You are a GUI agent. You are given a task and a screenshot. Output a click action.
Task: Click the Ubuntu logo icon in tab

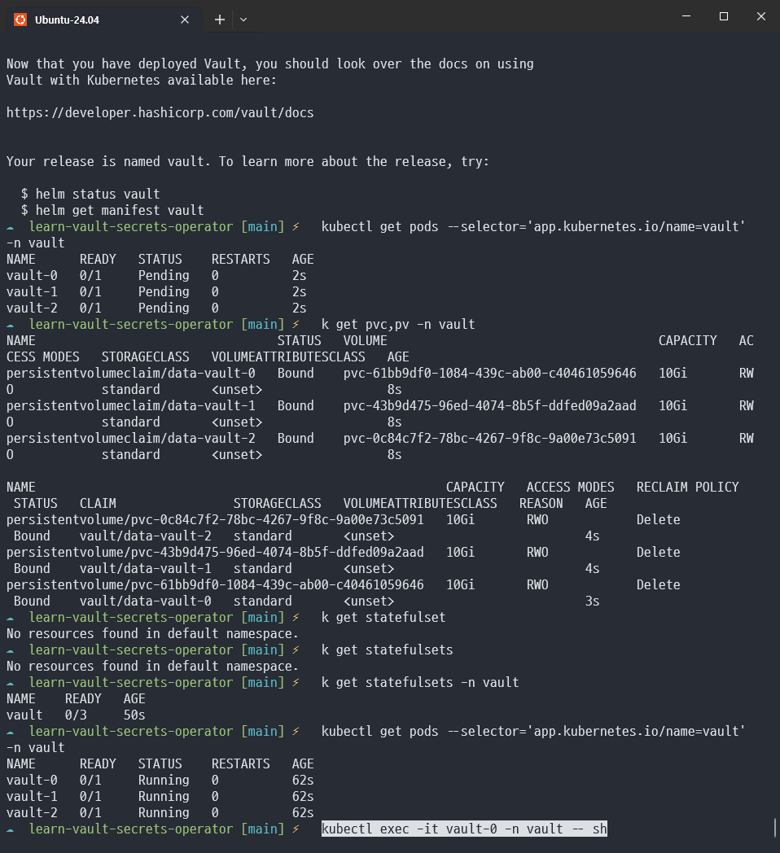pyautogui.click(x=20, y=20)
